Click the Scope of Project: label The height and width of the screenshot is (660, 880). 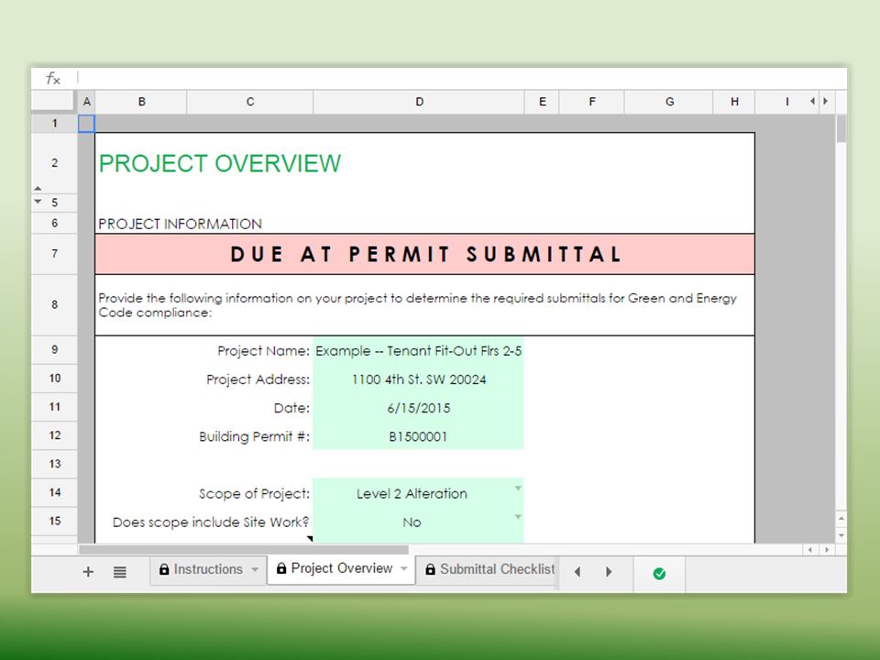[254, 494]
